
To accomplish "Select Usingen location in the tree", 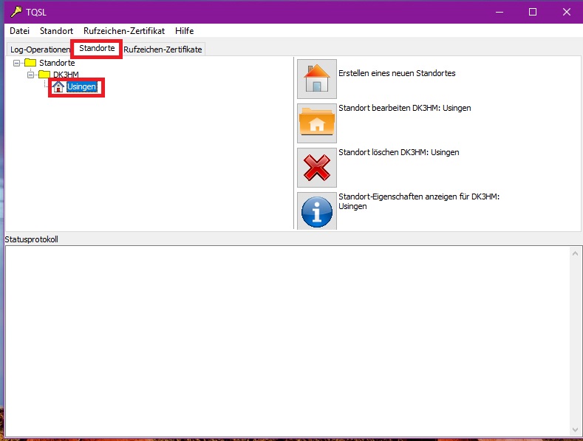I will coord(82,86).
